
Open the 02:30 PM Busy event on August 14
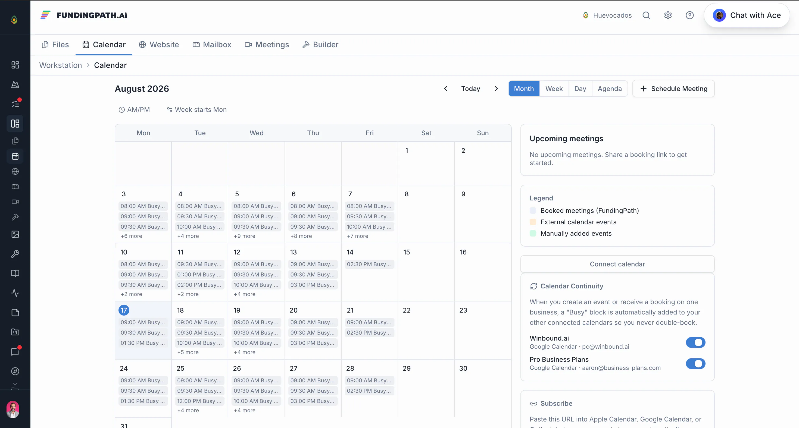point(369,264)
